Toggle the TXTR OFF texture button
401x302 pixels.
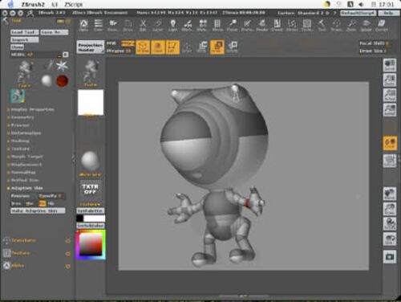point(90,189)
